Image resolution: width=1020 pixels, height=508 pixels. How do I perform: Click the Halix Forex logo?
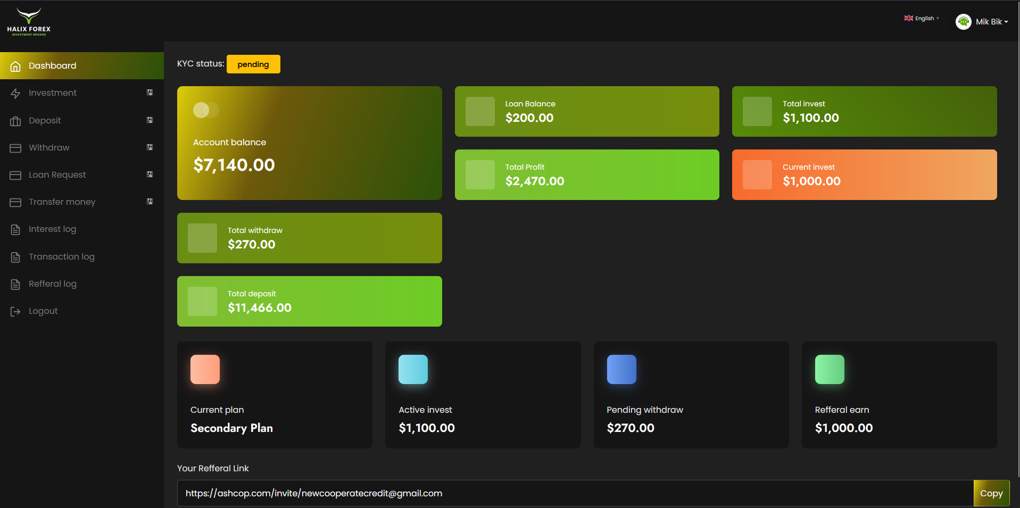click(x=29, y=21)
